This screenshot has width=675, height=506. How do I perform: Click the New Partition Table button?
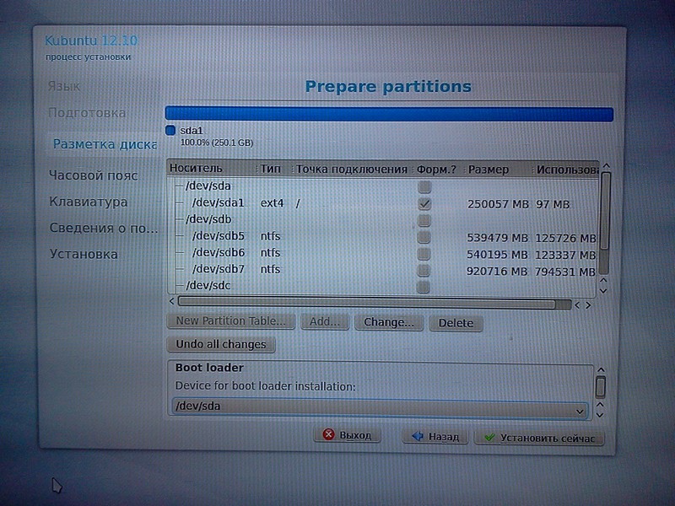230,321
